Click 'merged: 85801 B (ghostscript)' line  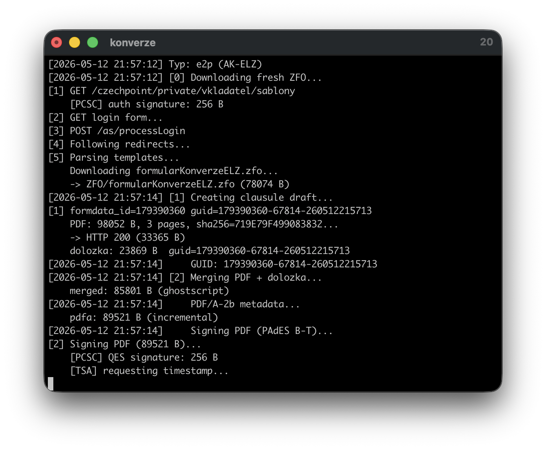point(149,291)
